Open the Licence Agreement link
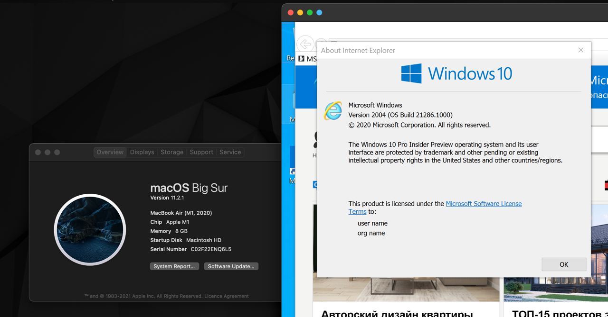 coord(227,296)
